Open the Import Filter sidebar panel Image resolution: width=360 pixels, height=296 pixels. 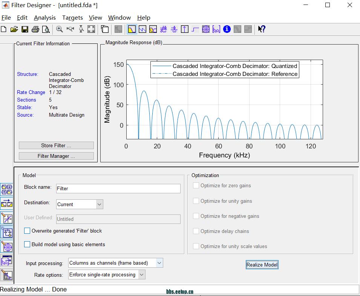point(7,261)
